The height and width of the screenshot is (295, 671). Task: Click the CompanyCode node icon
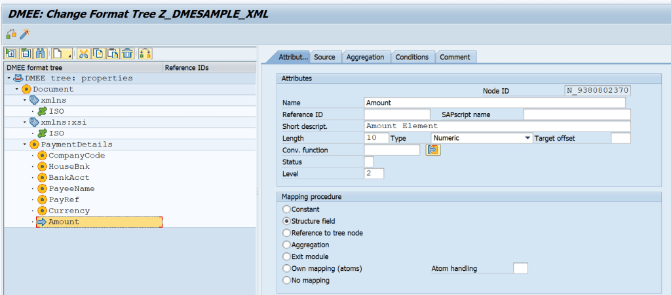(42, 156)
